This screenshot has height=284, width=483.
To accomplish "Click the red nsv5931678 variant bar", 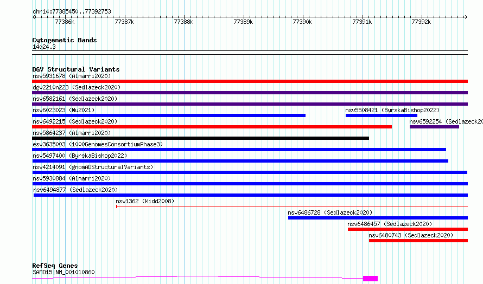I will click(250, 81).
